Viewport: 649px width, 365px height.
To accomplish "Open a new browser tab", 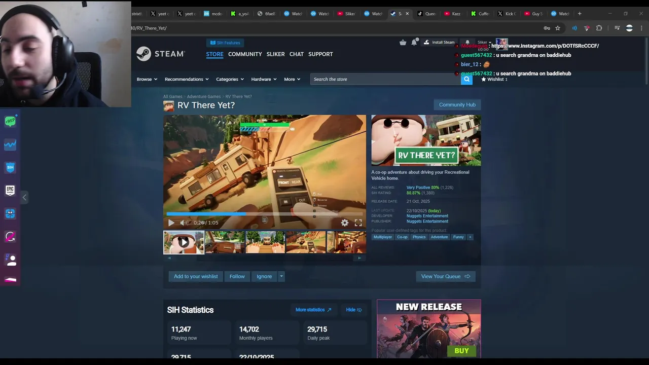I will pos(580,14).
